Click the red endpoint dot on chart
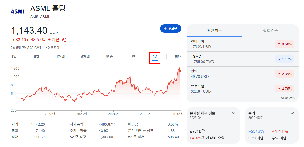 (x=180, y=71)
